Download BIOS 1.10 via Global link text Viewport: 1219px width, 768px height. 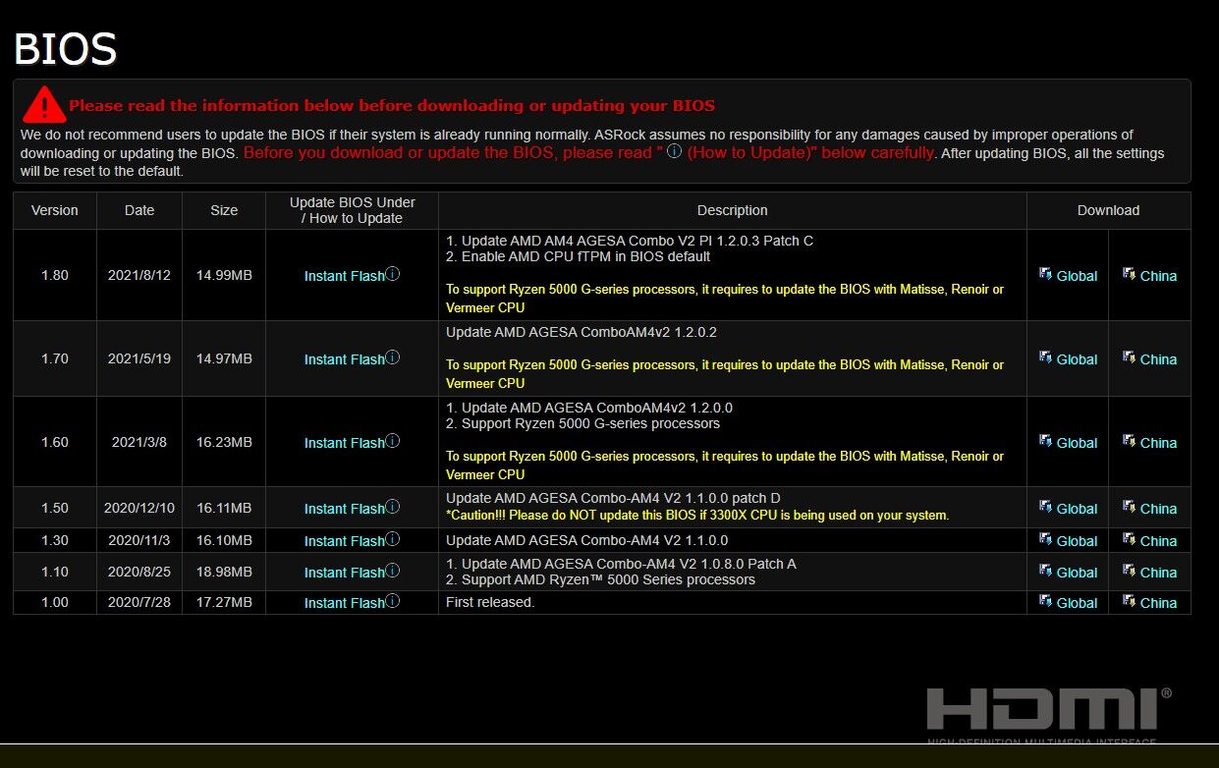point(1077,573)
